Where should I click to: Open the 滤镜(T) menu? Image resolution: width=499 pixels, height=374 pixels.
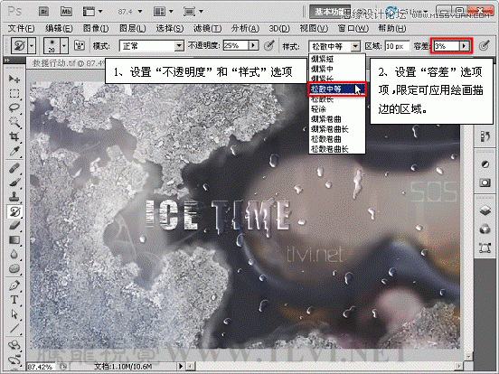[207, 28]
